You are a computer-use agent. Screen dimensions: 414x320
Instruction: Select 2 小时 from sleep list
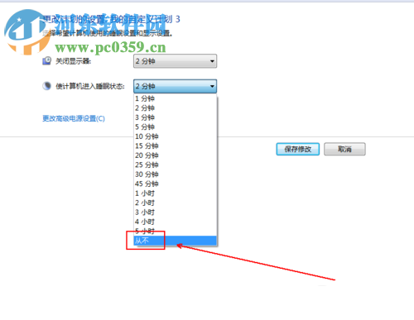pyautogui.click(x=176, y=203)
